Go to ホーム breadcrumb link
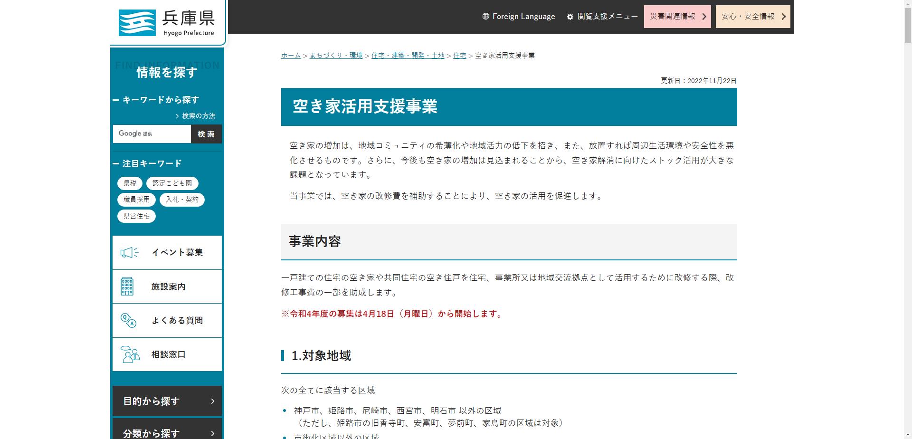Screen dimensions: 912x439 pos(291,56)
